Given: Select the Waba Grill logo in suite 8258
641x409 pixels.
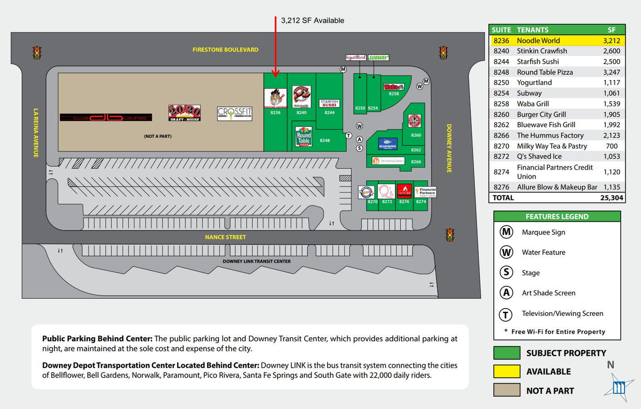Looking at the screenshot, I should [393, 87].
